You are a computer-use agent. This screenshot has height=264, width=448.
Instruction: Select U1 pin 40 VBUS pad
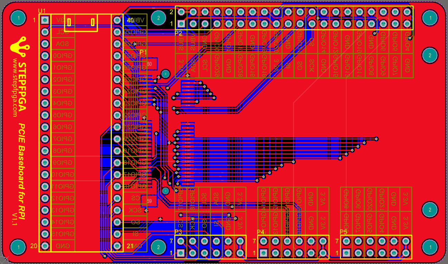click(117, 20)
